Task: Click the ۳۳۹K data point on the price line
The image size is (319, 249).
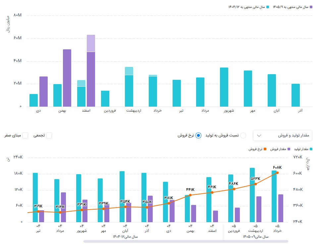Action: tap(103, 209)
